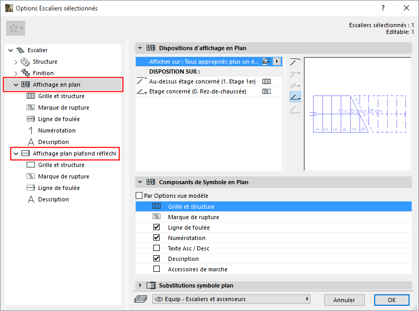The height and width of the screenshot is (311, 419).
Task: Check Texte Asc / Desc component
Action: pos(157,248)
